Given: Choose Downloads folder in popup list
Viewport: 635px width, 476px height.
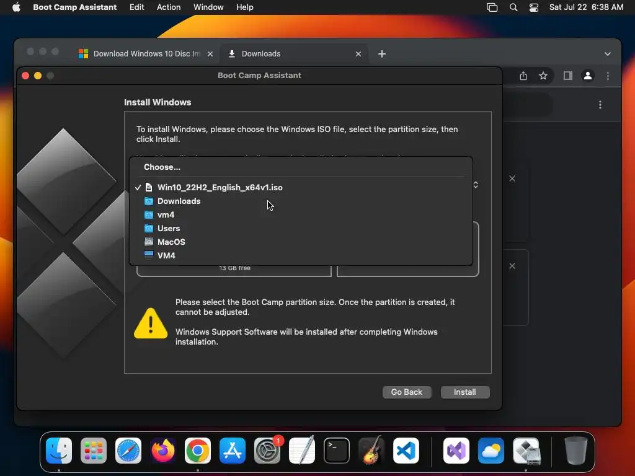Looking at the screenshot, I should coord(301,201).
